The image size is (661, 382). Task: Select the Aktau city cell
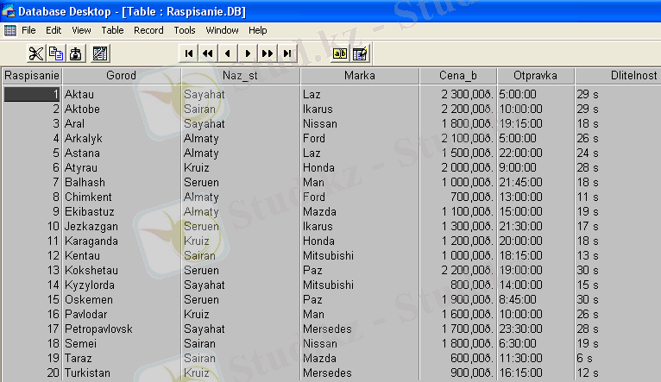[122, 94]
